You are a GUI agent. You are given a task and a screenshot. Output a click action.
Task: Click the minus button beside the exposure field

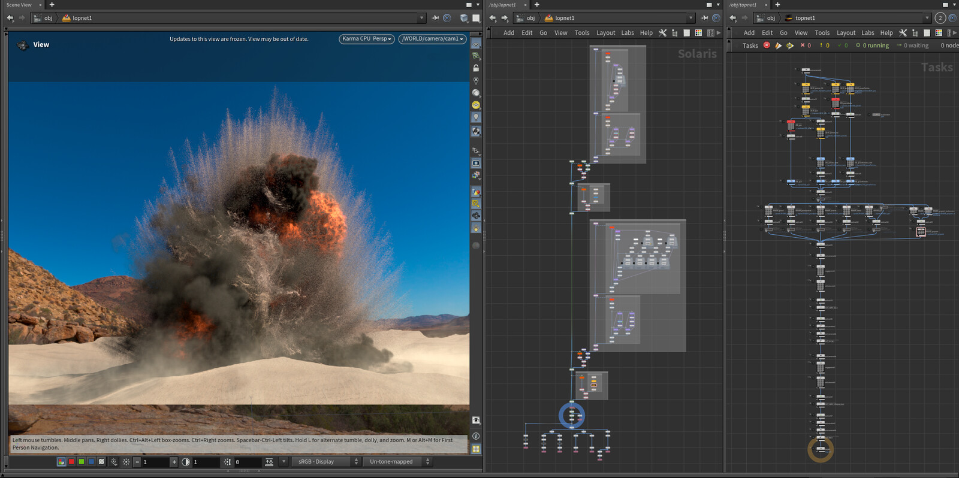coord(137,462)
